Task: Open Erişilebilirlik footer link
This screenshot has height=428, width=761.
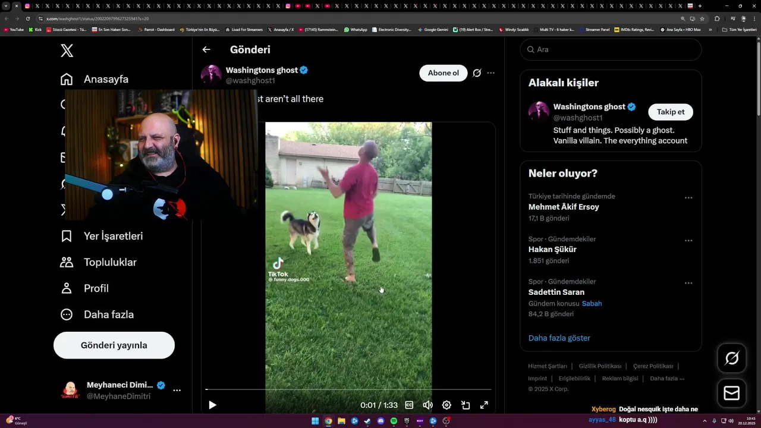Action: [x=574, y=379]
